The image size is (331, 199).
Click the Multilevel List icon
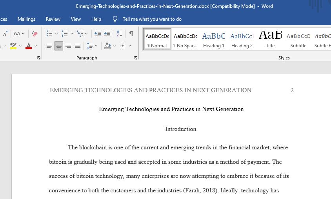pyautogui.click(x=80, y=34)
